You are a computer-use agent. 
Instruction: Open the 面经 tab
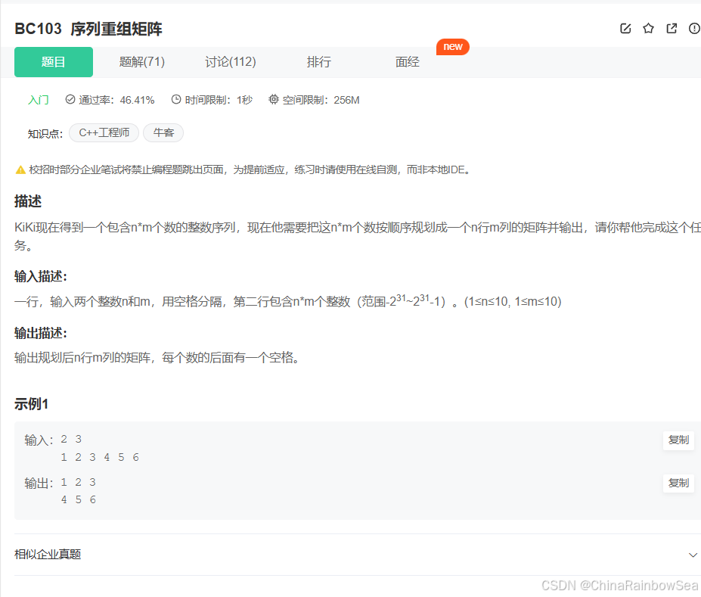[407, 62]
